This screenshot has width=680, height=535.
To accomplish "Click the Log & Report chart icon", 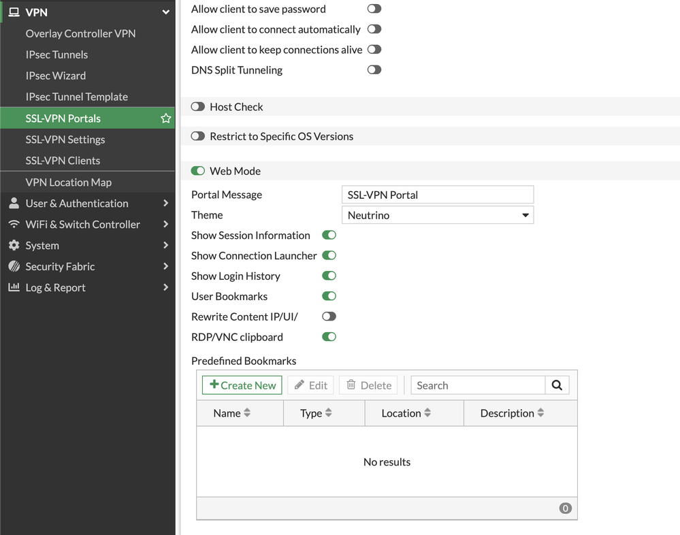I will coord(14,288).
